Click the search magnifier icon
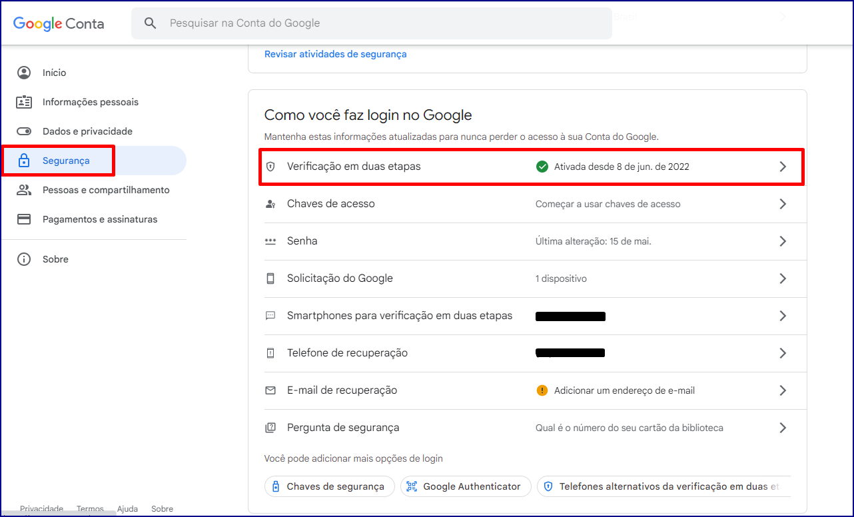Image resolution: width=854 pixels, height=517 pixels. coord(151,23)
